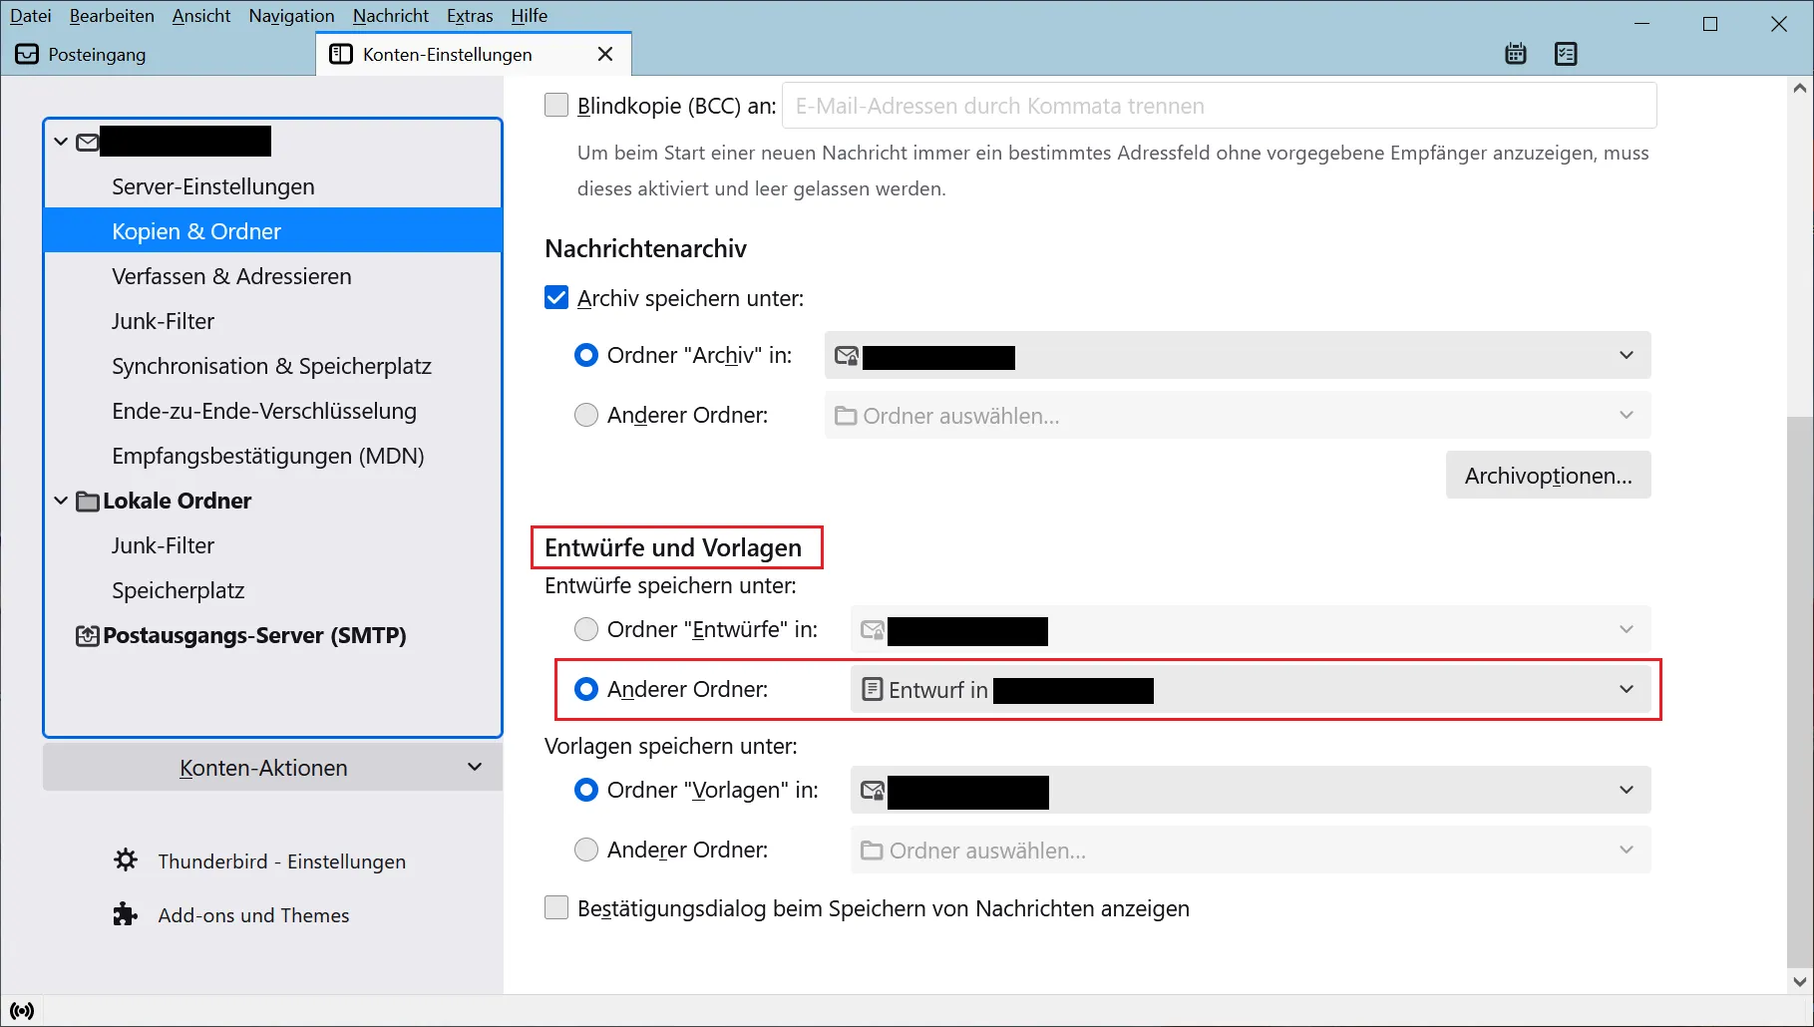Screen dimensions: 1814x1027
Task: Open the Navigation menu
Action: click(291, 16)
